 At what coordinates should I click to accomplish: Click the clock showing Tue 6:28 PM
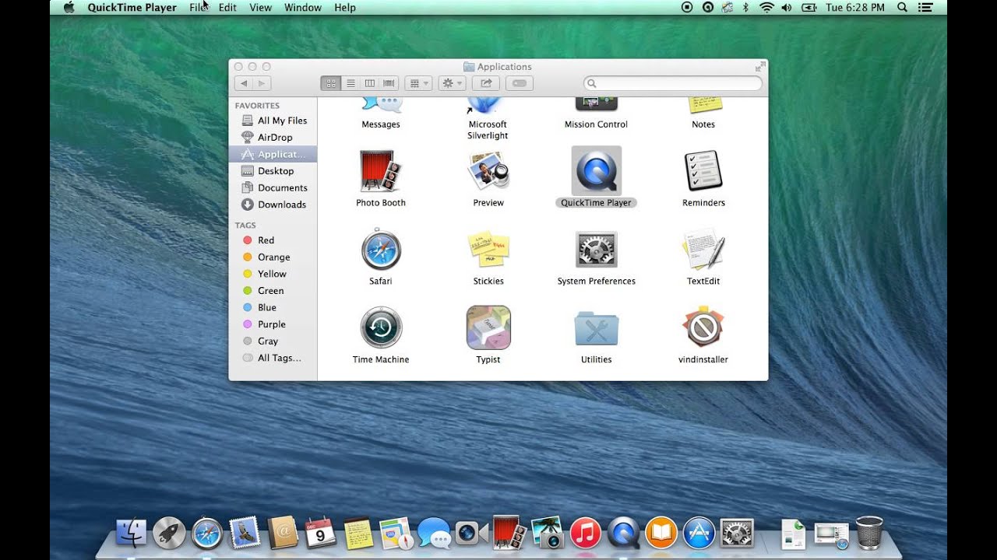pyautogui.click(x=855, y=8)
